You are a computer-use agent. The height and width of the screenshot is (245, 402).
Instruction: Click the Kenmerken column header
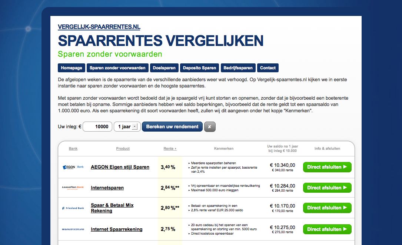(223, 149)
